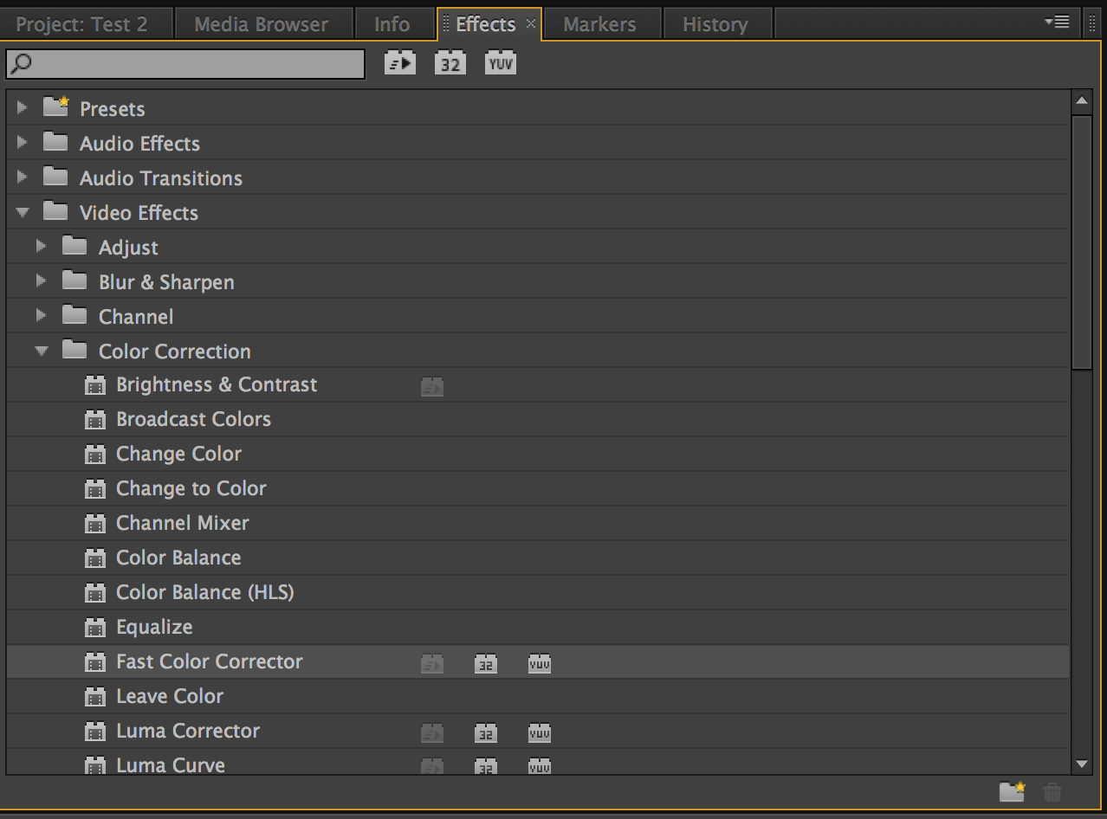The height and width of the screenshot is (819, 1107).
Task: Toggle the 32-bit Color filter button
Action: [x=450, y=63]
